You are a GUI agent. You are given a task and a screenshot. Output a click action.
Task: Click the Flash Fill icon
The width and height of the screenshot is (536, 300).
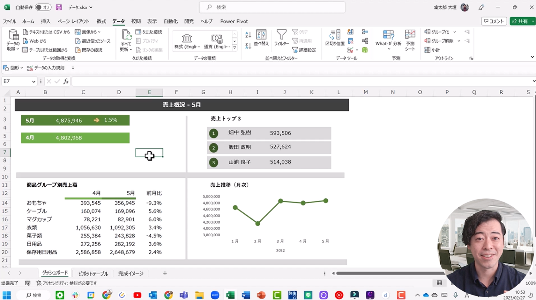point(350,32)
